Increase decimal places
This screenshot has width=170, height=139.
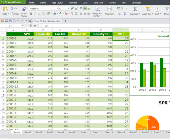tap(119, 14)
